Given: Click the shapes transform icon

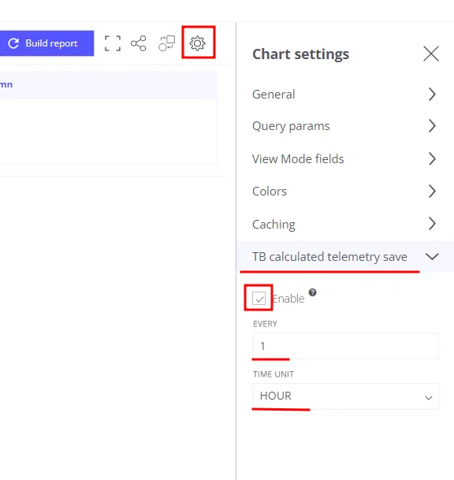Looking at the screenshot, I should click(x=167, y=43).
